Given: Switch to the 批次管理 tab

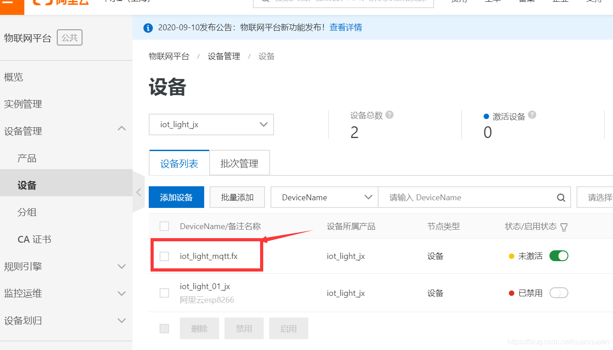Looking at the screenshot, I should coord(239,163).
